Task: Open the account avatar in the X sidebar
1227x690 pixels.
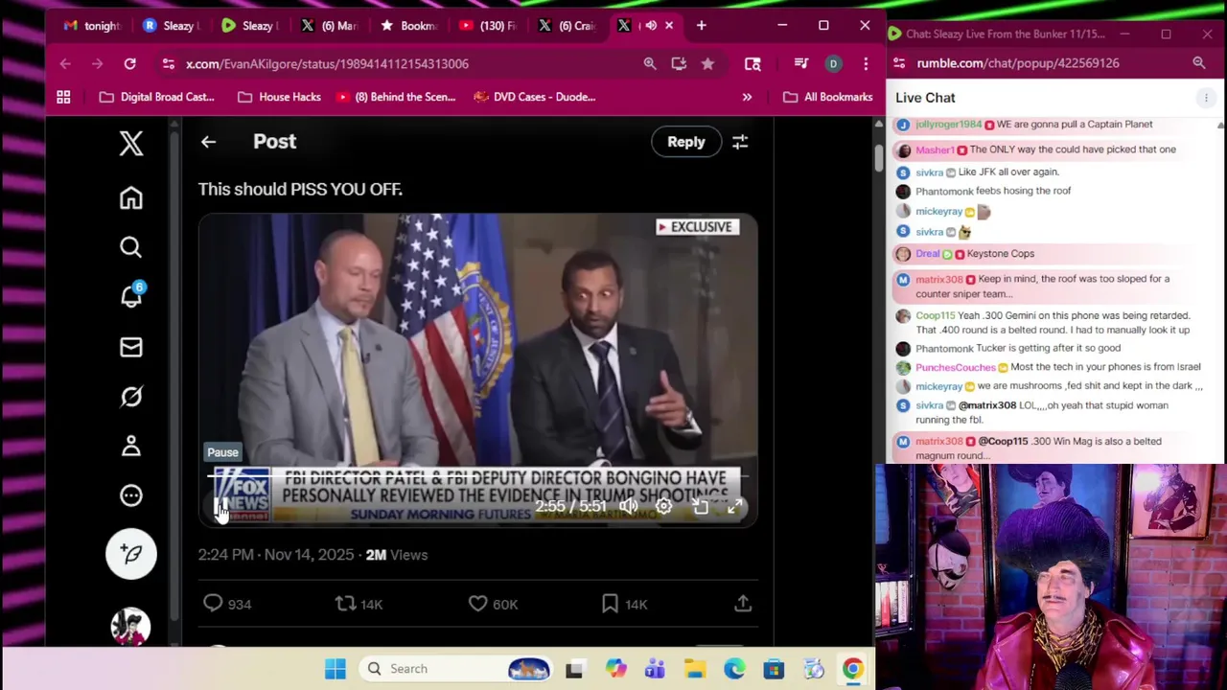Action: tap(131, 626)
